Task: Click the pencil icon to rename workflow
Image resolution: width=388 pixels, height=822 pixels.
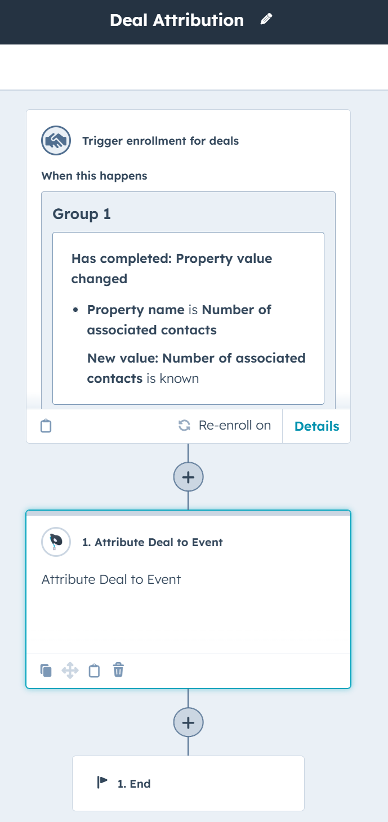Action: (266, 19)
